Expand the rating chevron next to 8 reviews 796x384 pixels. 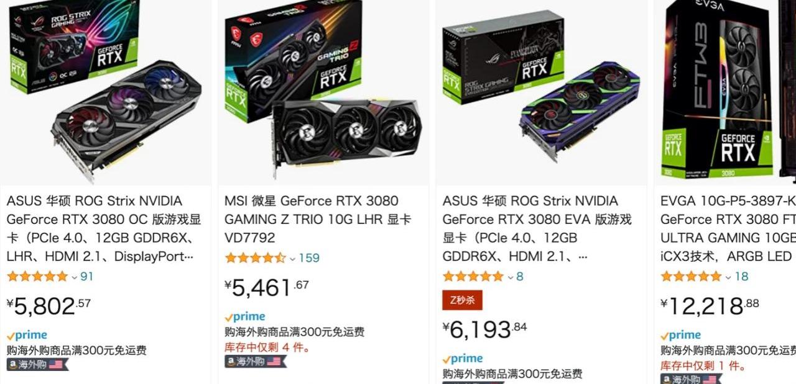coord(511,277)
